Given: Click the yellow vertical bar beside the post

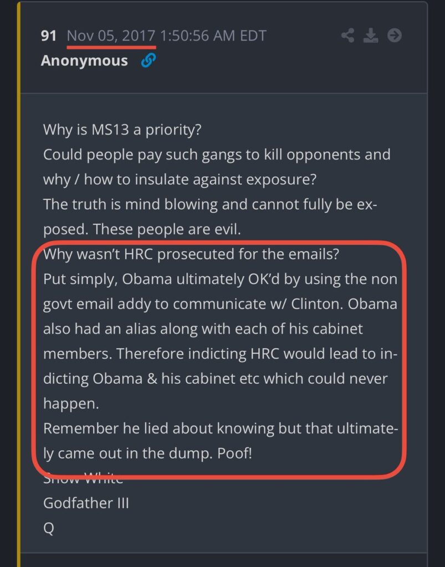Looking at the screenshot, I should pos(19,284).
